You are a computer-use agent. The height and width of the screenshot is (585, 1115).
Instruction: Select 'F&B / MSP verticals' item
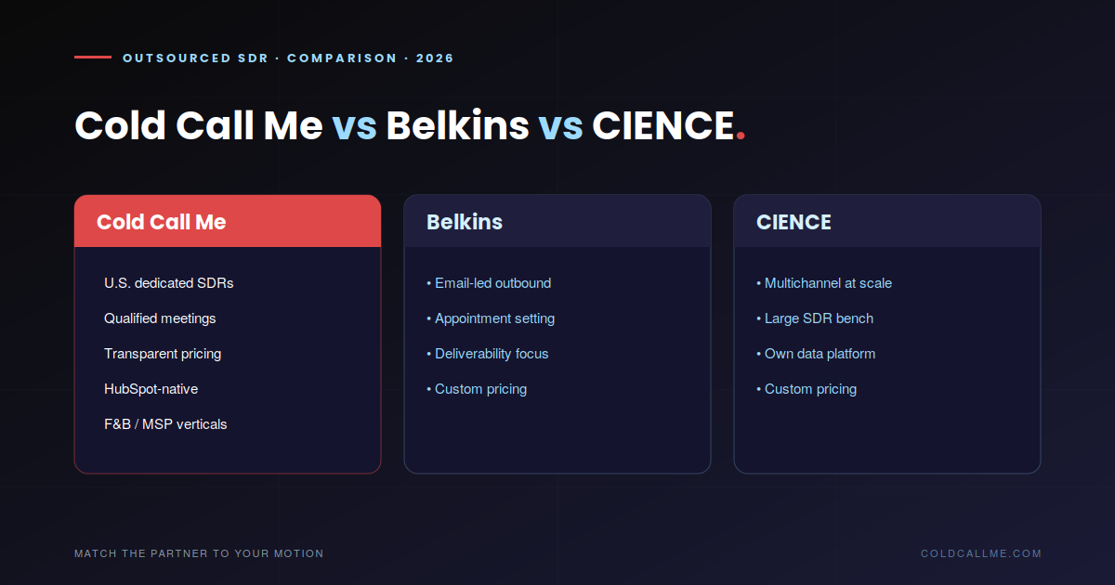point(165,424)
